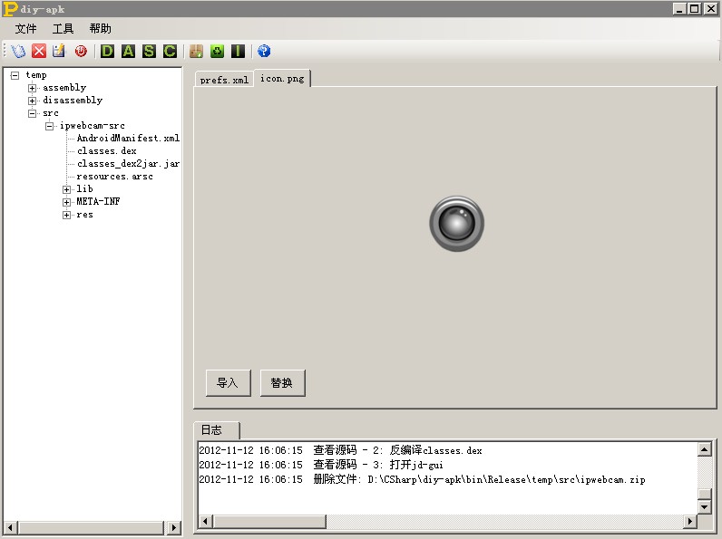
Task: Expand the META-INF folder node
Action: (67, 202)
